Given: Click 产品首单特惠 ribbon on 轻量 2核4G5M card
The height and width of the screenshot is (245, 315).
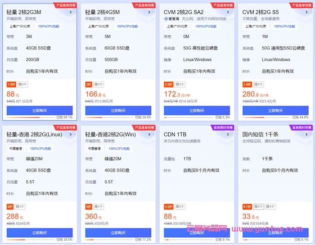Looking at the screenshot, I should [143, 5].
